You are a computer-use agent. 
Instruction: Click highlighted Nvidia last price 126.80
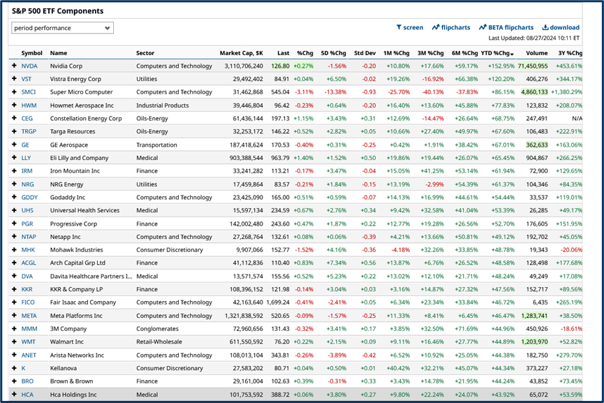(x=280, y=66)
